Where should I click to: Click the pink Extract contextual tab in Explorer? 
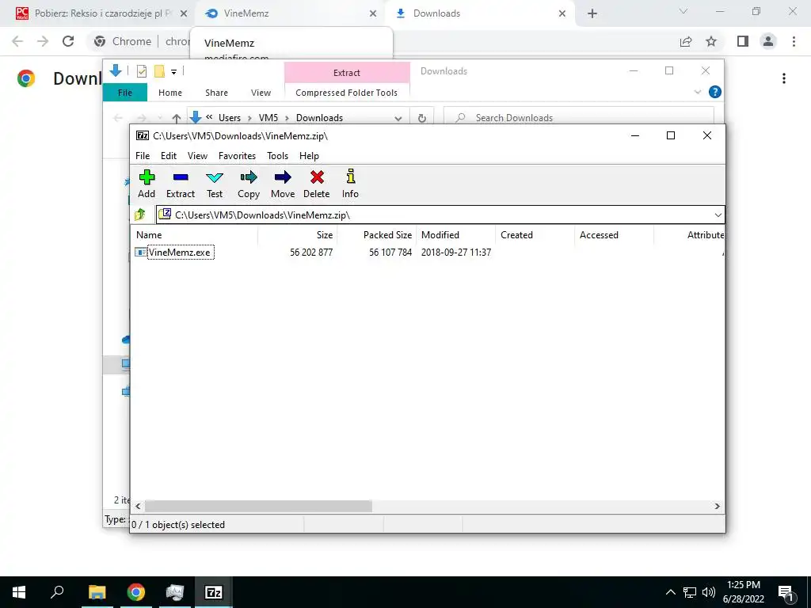[347, 73]
